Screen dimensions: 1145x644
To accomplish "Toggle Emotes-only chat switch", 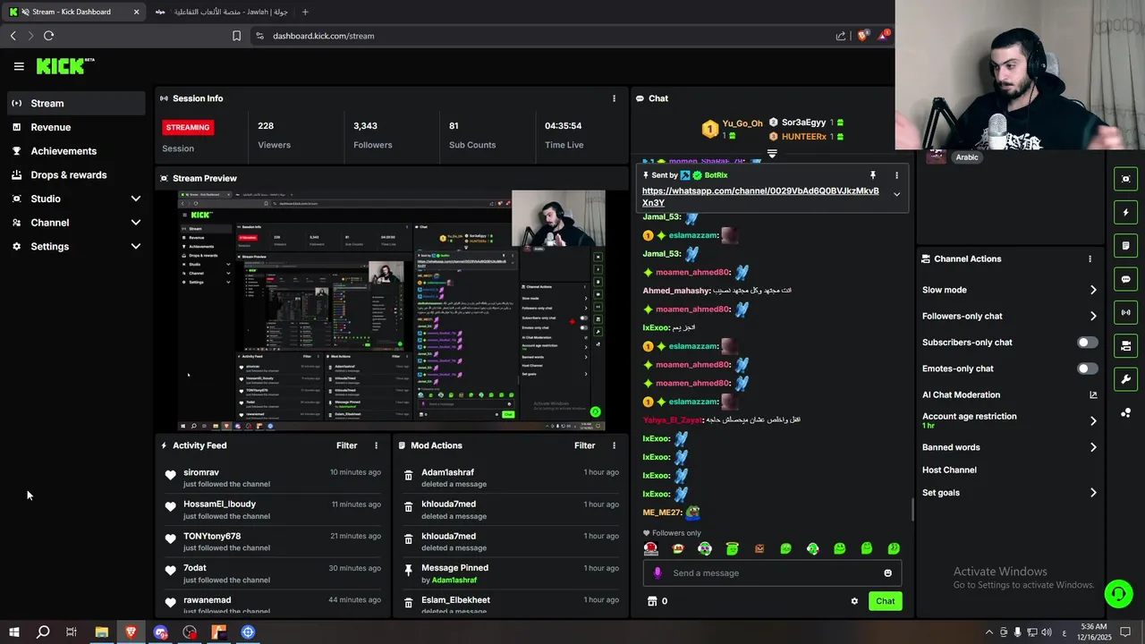I will click(x=1087, y=369).
